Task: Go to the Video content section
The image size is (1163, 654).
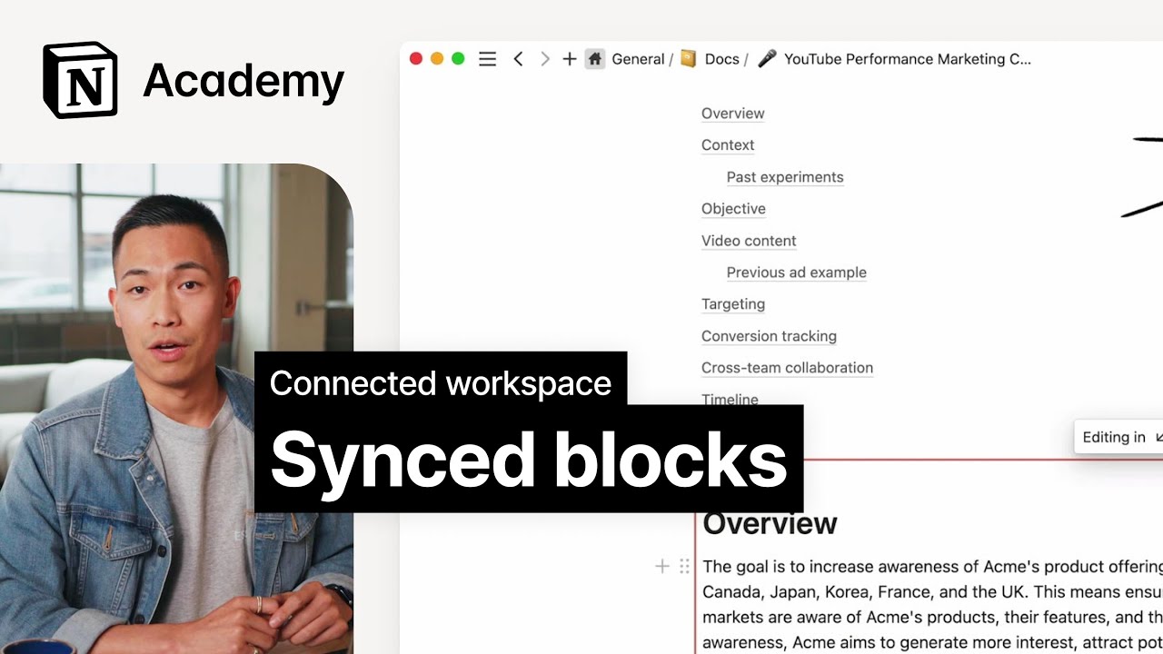Action: (x=749, y=241)
